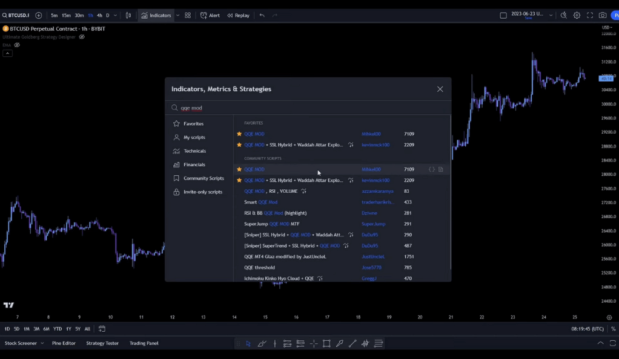The height and width of the screenshot is (359, 619).
Task: Switch to the 30m interval
Action: pyautogui.click(x=79, y=15)
